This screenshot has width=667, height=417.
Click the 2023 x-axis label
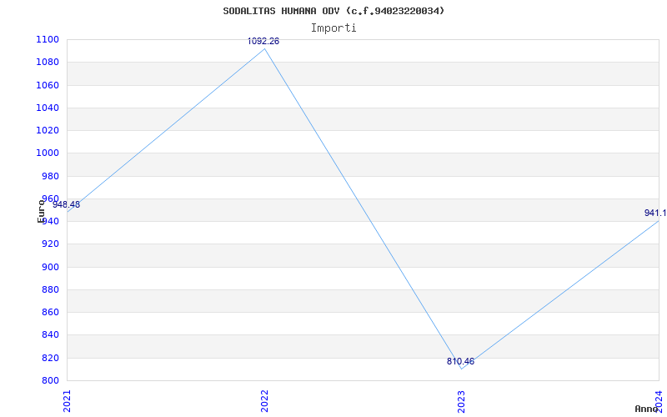pyautogui.click(x=462, y=401)
